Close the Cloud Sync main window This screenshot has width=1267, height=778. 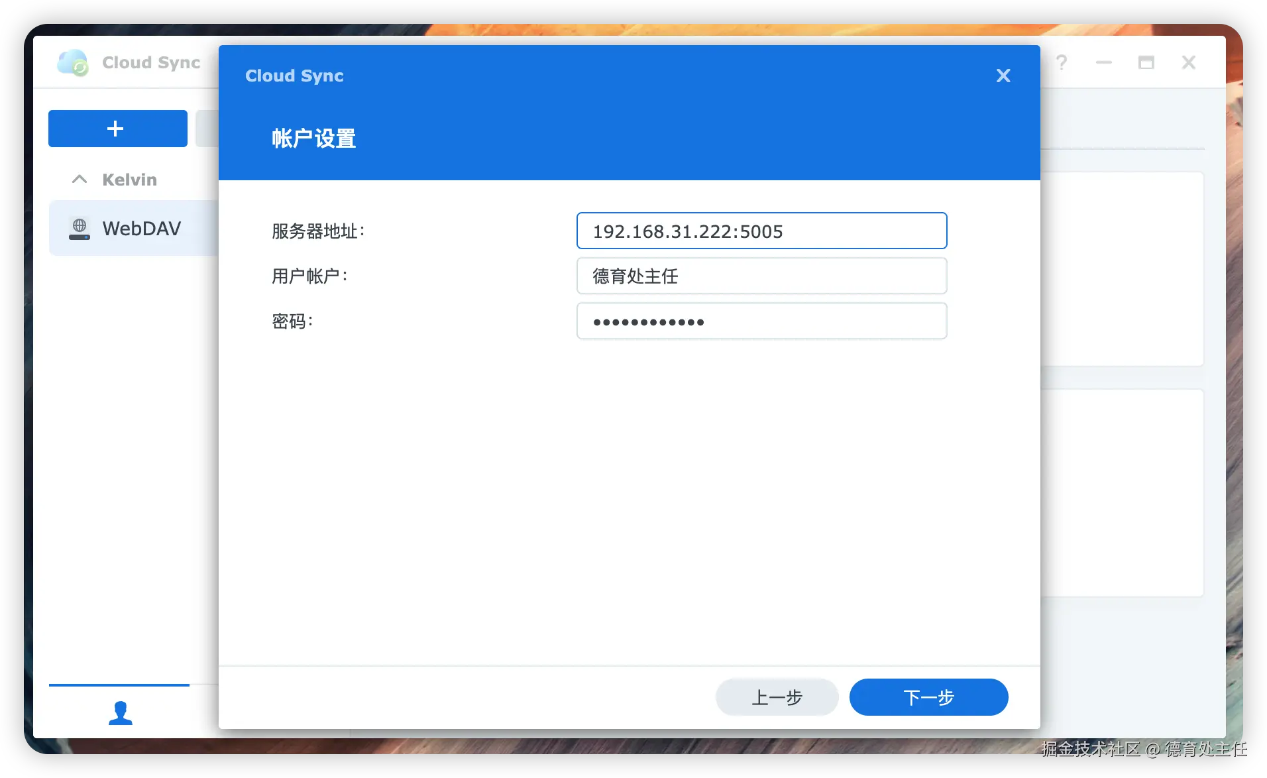pos(1189,63)
